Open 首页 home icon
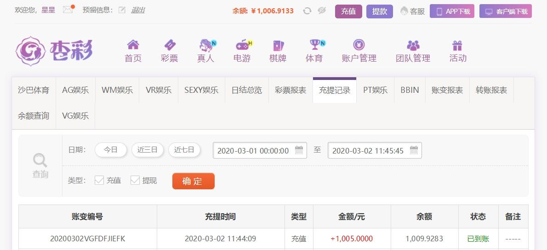 pos(133,45)
